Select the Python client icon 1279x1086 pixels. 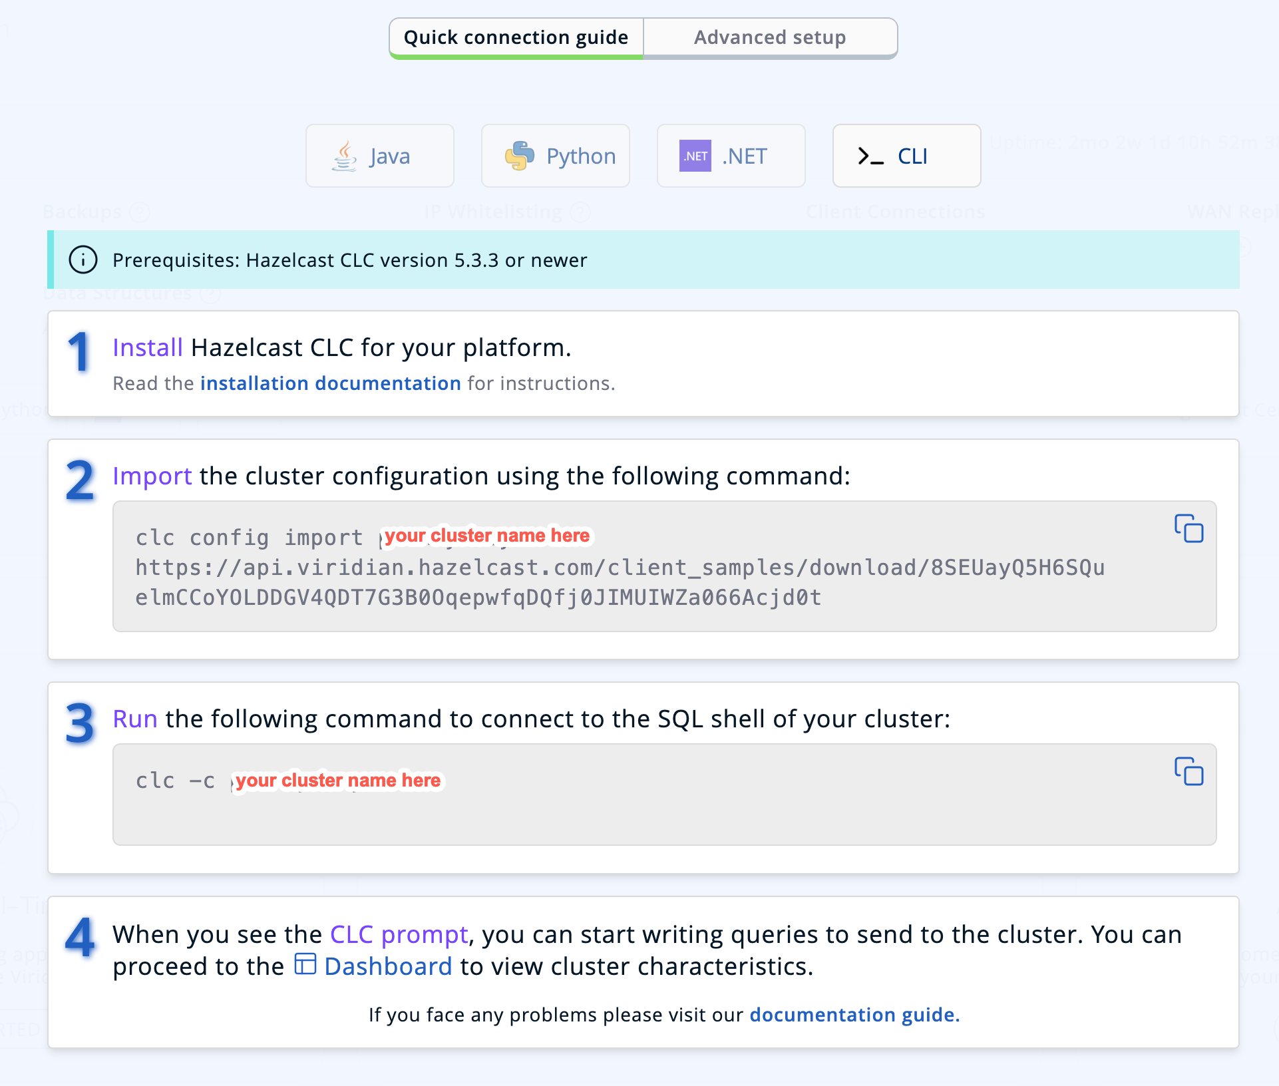click(520, 156)
